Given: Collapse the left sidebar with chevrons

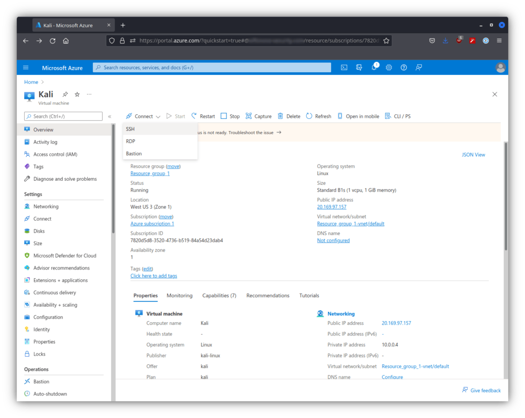Looking at the screenshot, I should [109, 117].
